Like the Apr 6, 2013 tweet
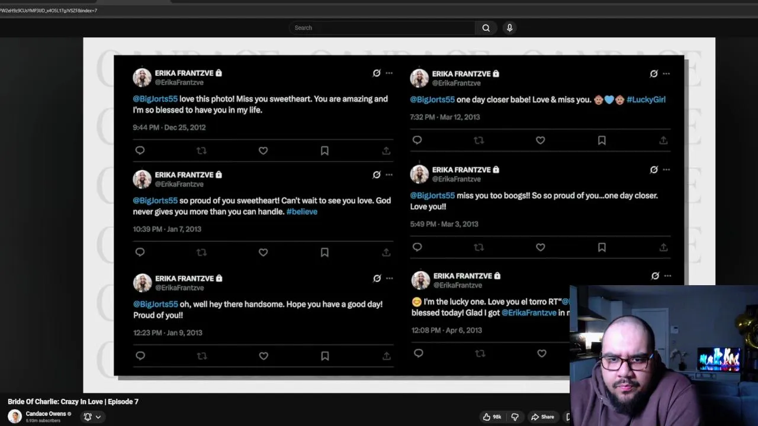Image resolution: width=758 pixels, height=426 pixels. pos(541,353)
